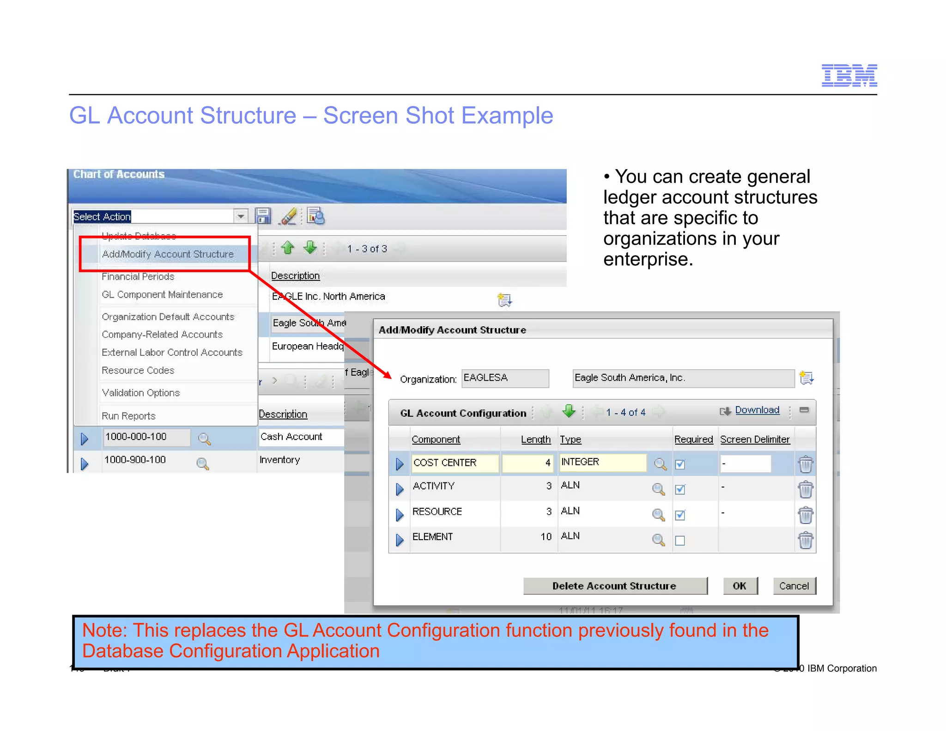Toggle Required checkbox for RESOURCE
The image size is (946, 731).
pos(680,515)
